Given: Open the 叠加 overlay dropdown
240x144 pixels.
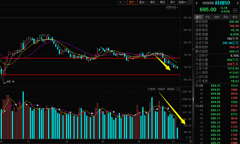Looking at the screenshot, I should point(143,2).
